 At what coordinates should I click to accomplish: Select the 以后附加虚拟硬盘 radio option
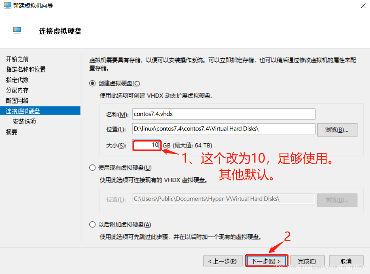click(x=92, y=225)
